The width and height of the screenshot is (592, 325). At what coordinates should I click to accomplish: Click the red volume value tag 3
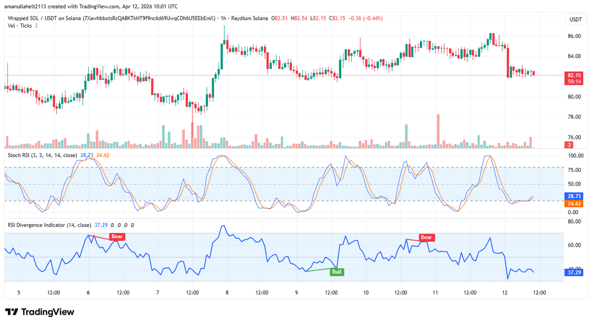pyautogui.click(x=569, y=145)
